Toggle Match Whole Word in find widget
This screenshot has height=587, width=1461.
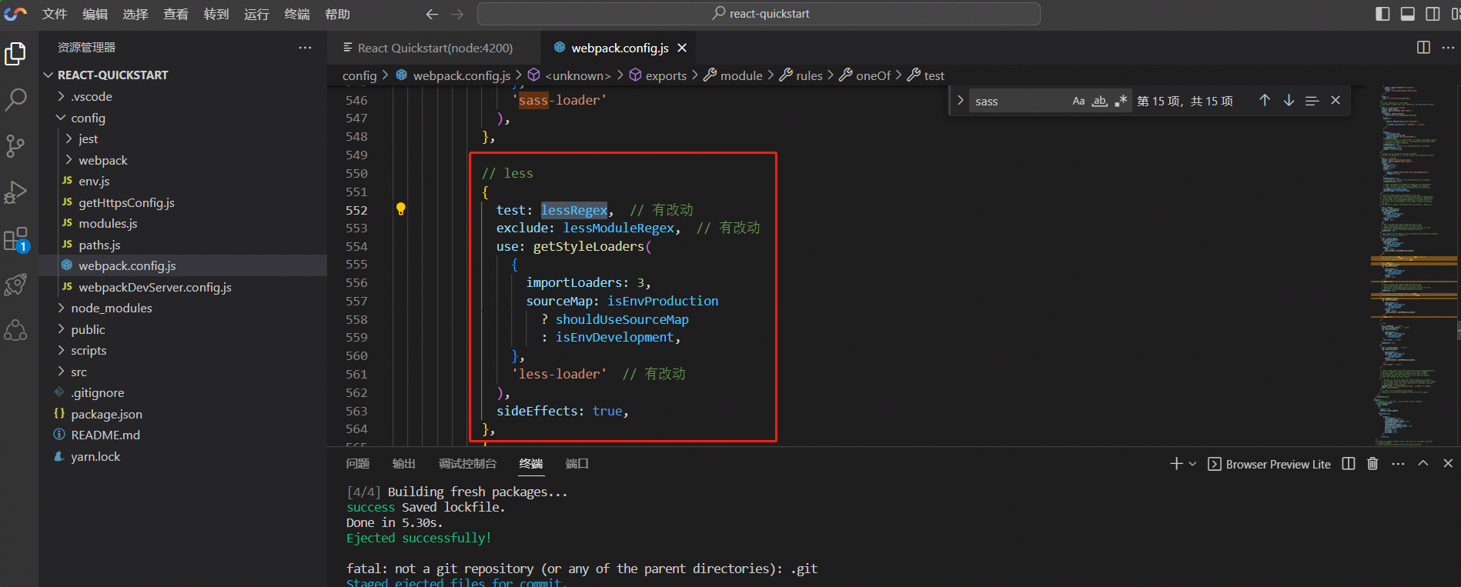coord(1100,101)
